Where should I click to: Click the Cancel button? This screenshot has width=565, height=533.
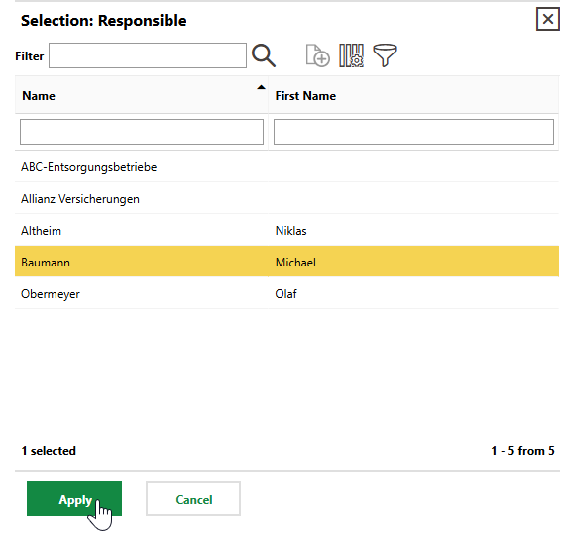(x=193, y=499)
